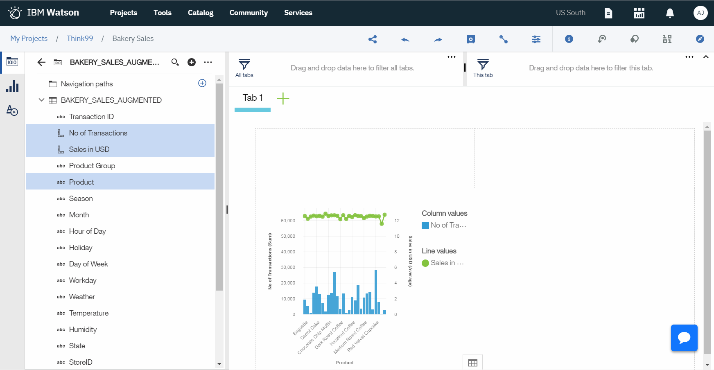This screenshot has height=370, width=714.
Task: Click the Share icon in the toolbar
Action: point(372,39)
